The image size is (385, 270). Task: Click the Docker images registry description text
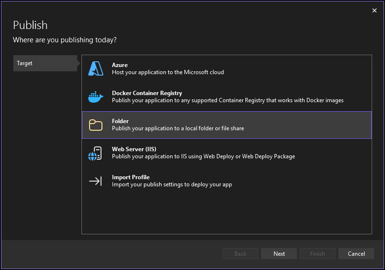pyautogui.click(x=228, y=101)
